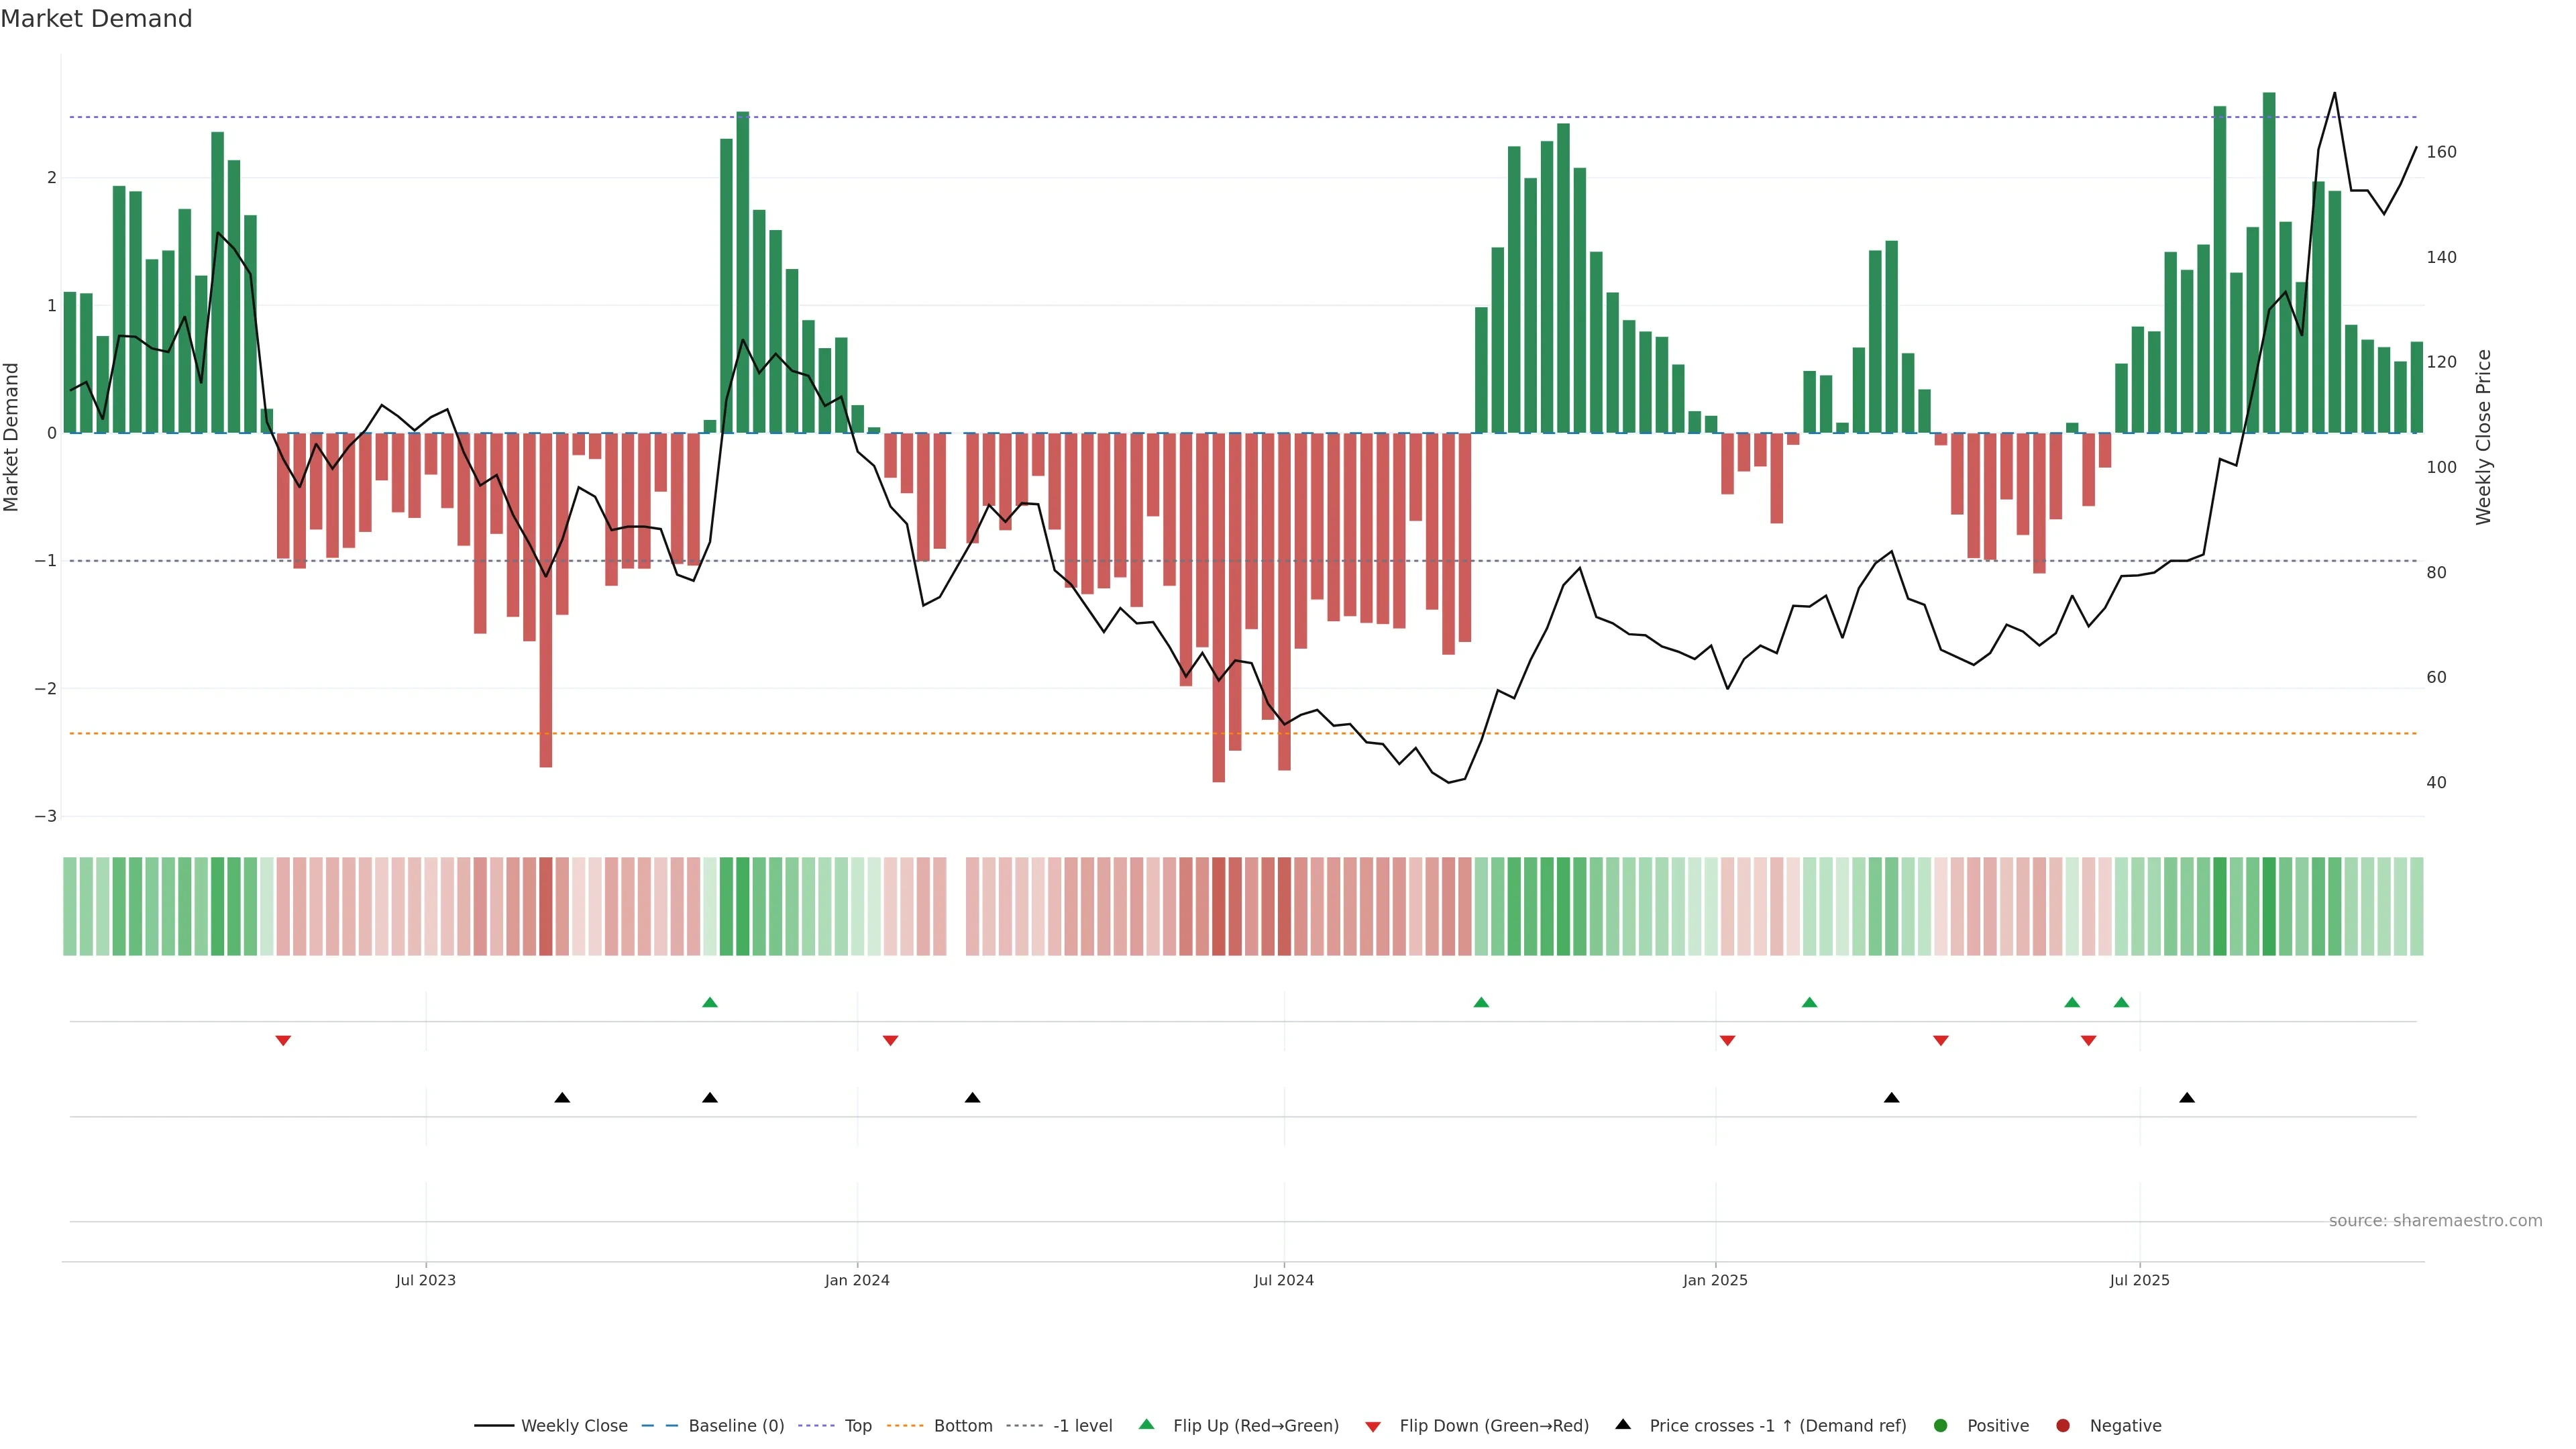Click Flip Up green triangle legend icon
Screen dimensions: 2576x1449
point(1147,1425)
